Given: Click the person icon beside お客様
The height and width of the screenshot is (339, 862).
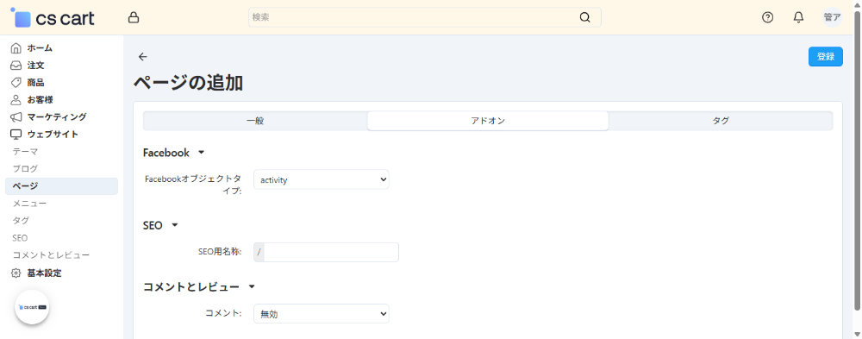Looking at the screenshot, I should [x=16, y=99].
